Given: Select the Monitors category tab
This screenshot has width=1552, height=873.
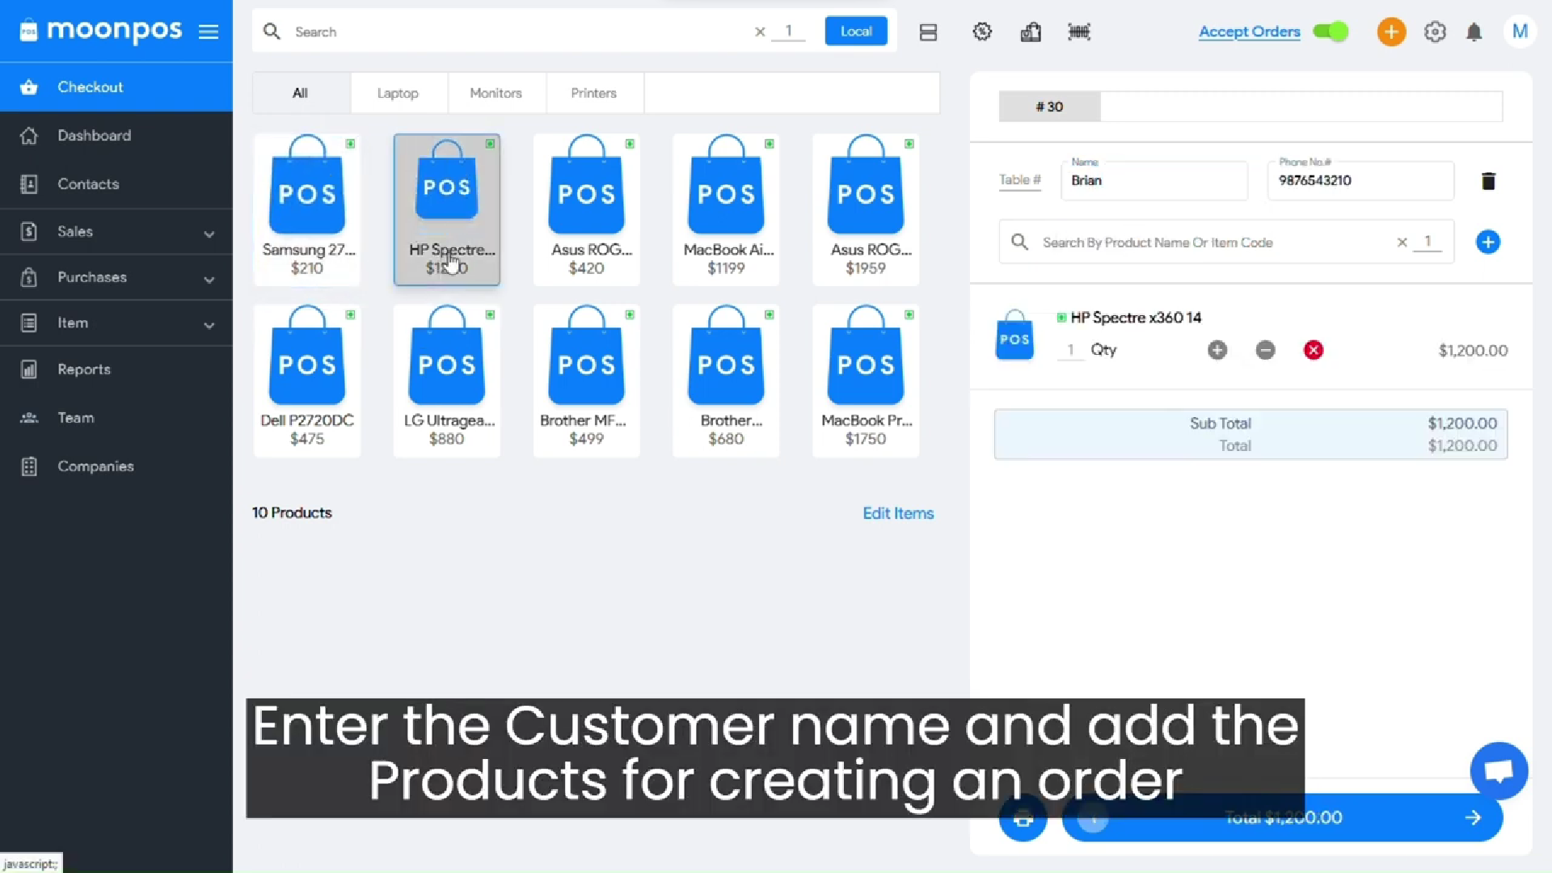Looking at the screenshot, I should [496, 93].
